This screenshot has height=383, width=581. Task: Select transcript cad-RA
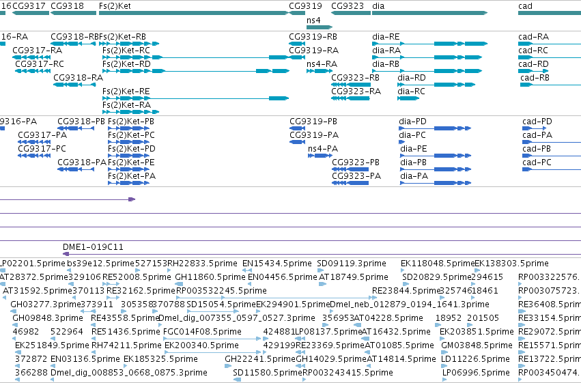tap(534, 37)
